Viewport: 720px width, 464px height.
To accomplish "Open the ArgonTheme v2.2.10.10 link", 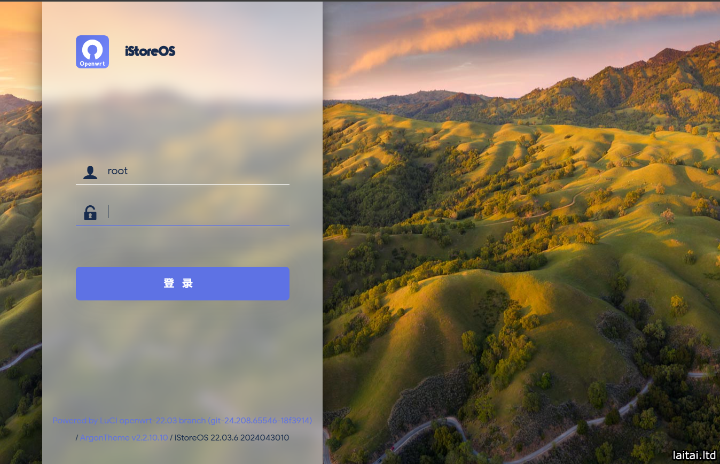I will point(124,438).
